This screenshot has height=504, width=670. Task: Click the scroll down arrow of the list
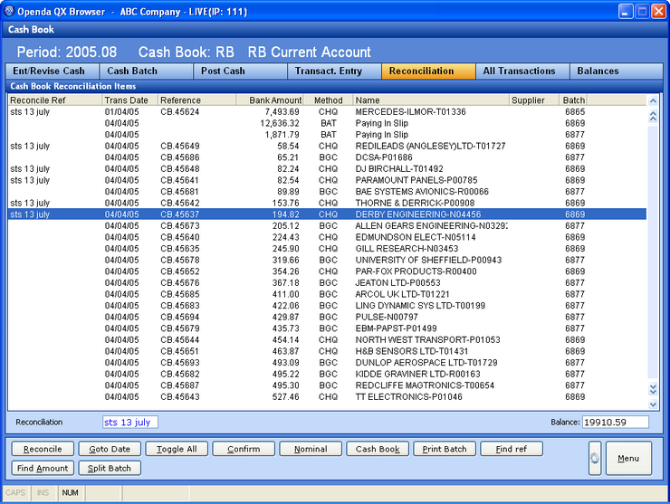[x=653, y=404]
